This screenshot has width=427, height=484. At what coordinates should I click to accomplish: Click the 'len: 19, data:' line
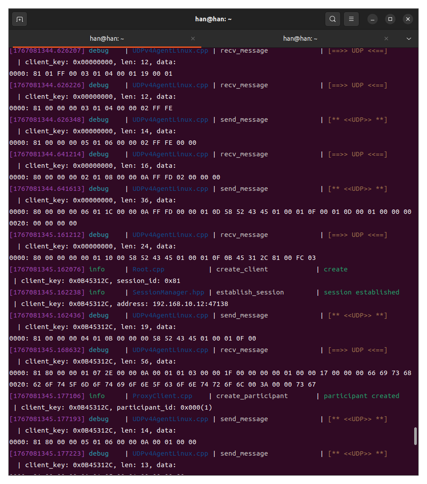pos(148,327)
